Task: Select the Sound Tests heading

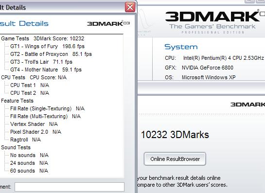Action: pos(16,147)
